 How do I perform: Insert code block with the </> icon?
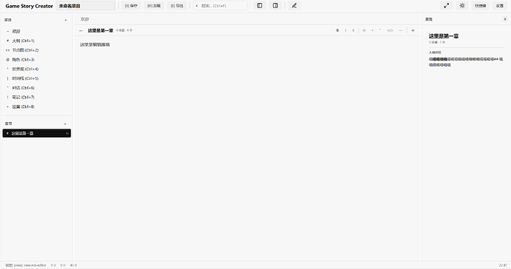[390, 30]
